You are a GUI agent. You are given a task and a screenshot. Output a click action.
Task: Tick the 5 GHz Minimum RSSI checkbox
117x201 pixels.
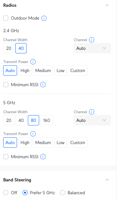6,157
